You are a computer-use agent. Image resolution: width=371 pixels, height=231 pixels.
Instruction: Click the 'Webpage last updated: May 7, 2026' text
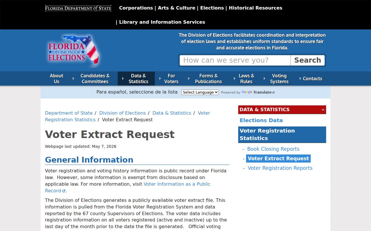coord(81,146)
